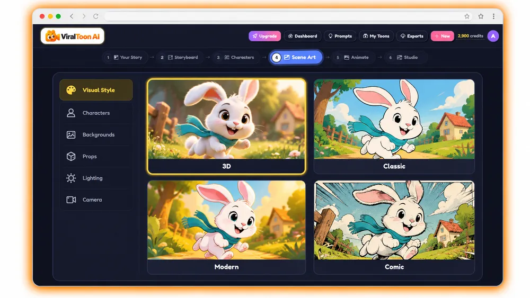Click the ViralToon AI logo
The height and width of the screenshot is (298, 530).
[x=72, y=36]
